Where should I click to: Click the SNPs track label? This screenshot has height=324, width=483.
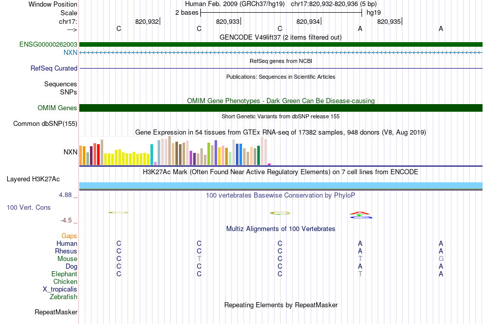coord(69,92)
